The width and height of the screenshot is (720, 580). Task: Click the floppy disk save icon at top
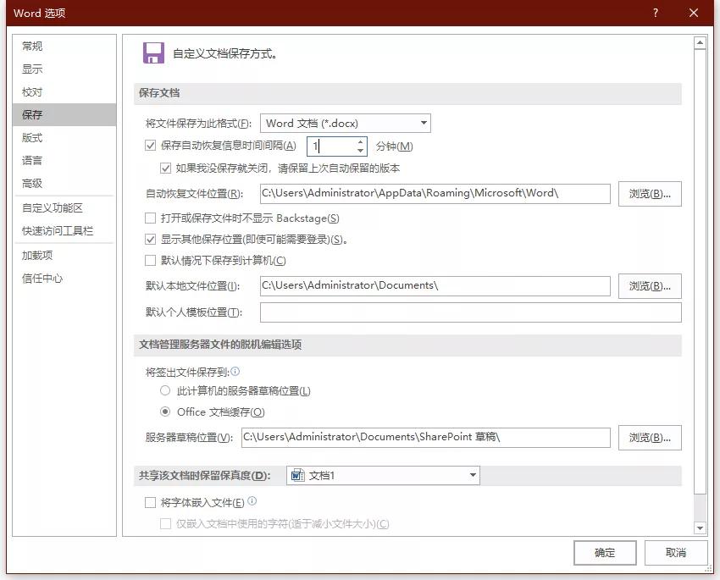point(153,52)
